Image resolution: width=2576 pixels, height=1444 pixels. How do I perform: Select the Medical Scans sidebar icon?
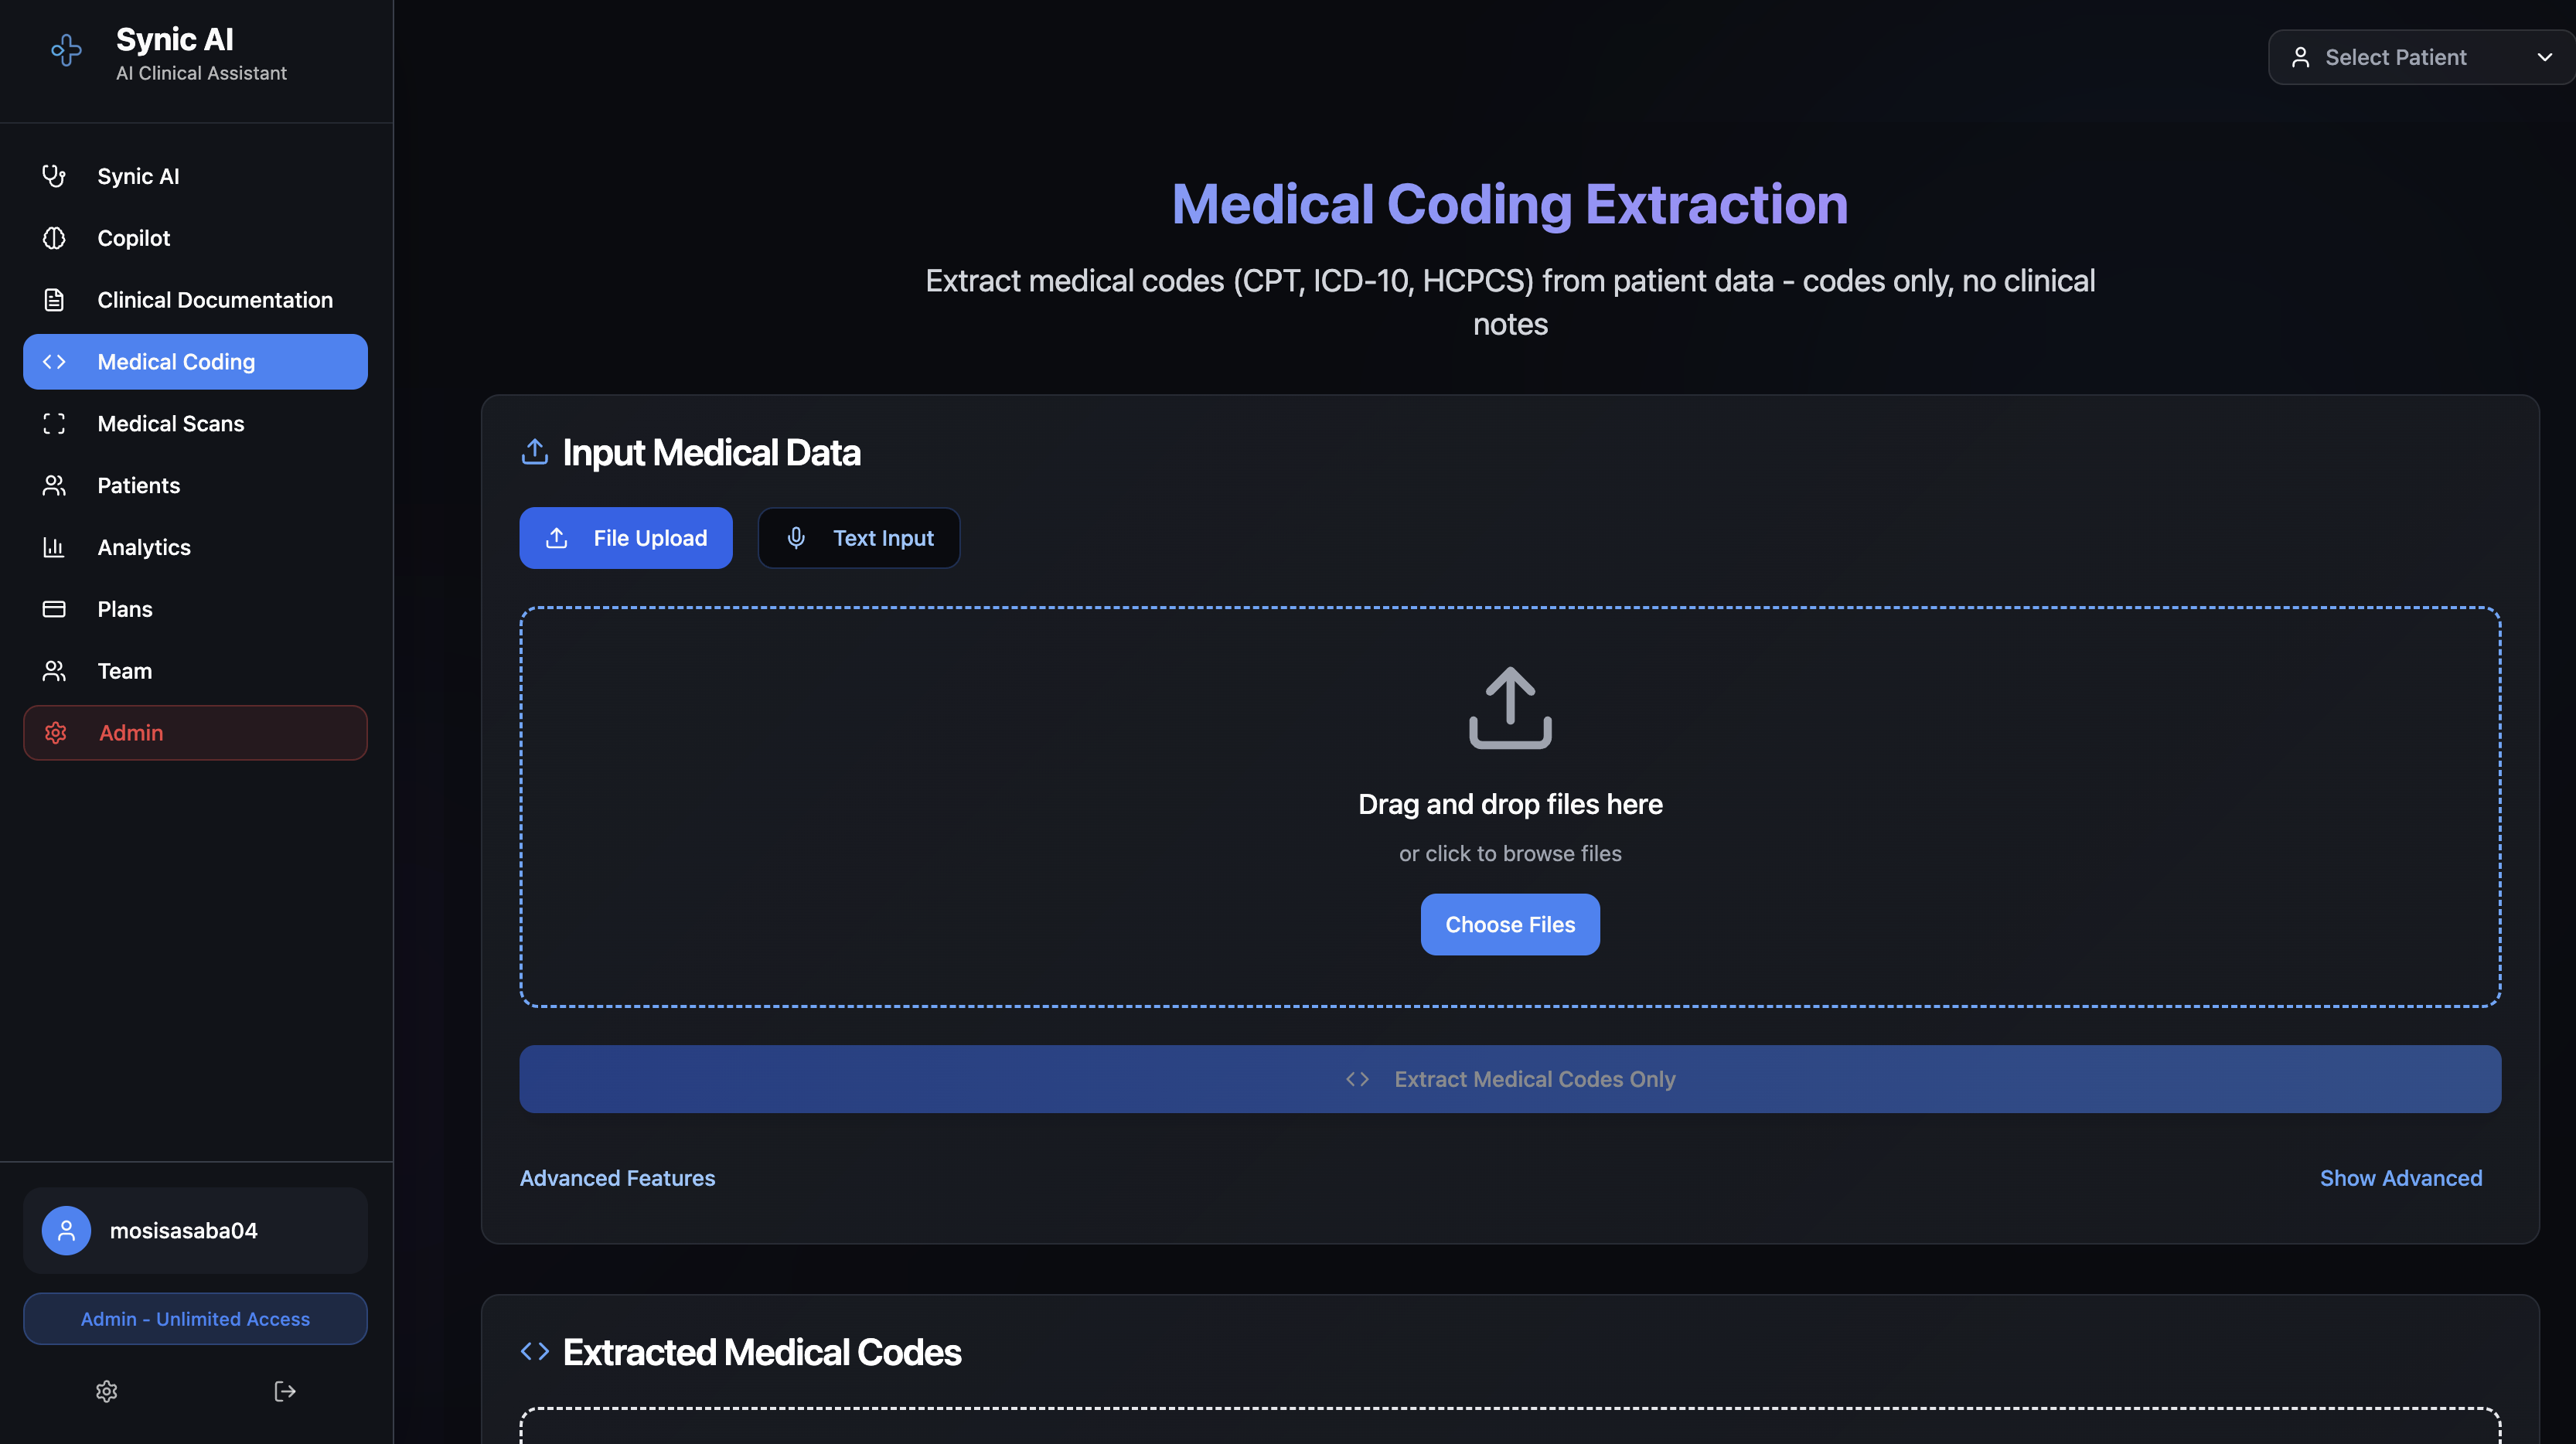coord(54,423)
